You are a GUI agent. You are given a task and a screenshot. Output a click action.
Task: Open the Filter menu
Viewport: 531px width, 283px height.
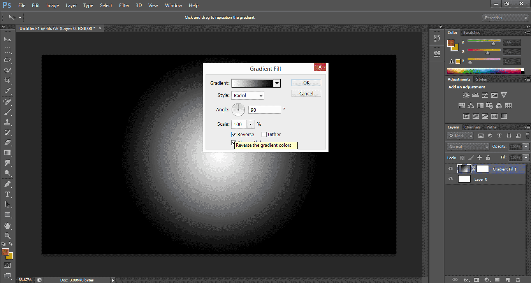point(124,5)
